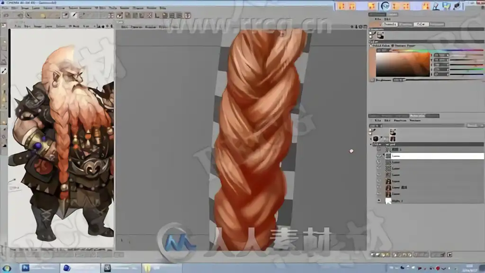
Task: Click the round blue layout icon at top right
Action: [x=385, y=6]
